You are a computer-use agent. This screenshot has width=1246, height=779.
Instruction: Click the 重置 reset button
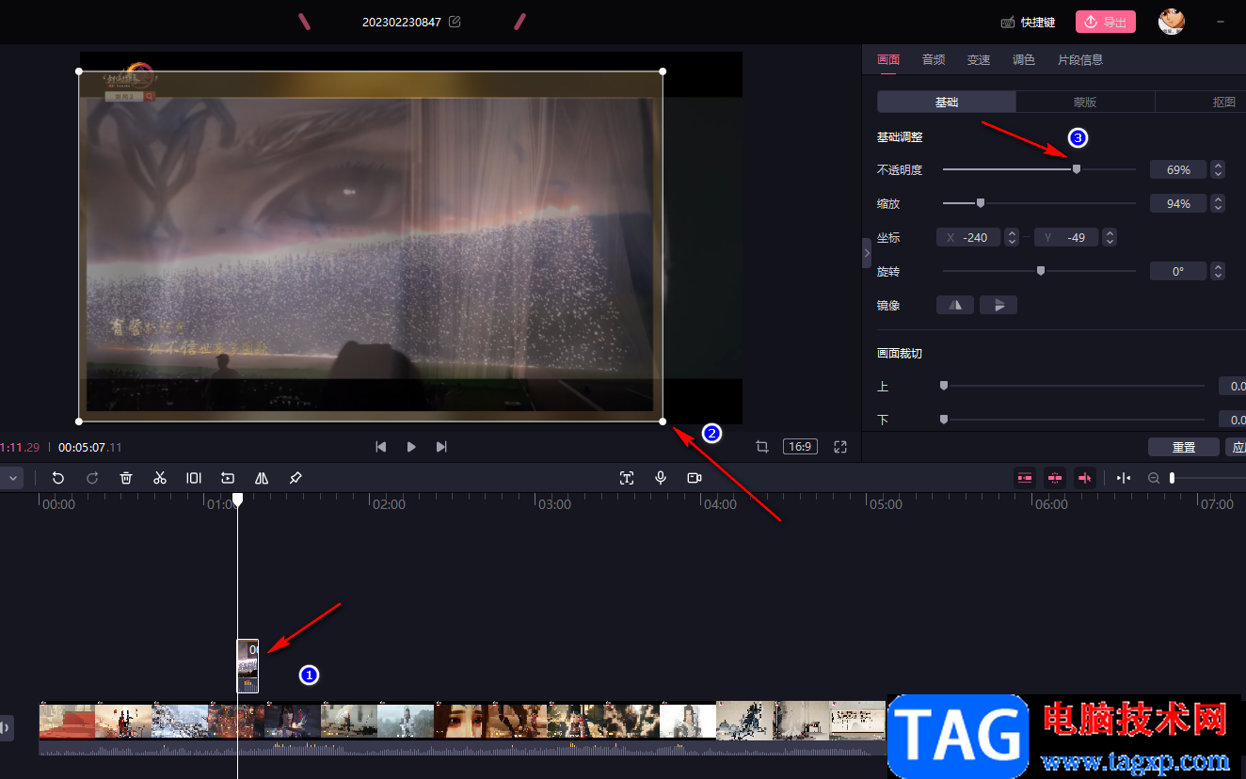1184,448
